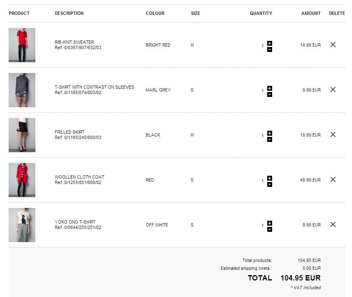Screen dimensions: 352x297
Task: Remove the Woollen Cloth Coat
Action: click(333, 179)
